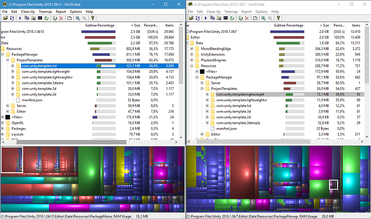Expand com.unity.template.3dextra folder
This screenshot has width=371, height=219.
13,83
